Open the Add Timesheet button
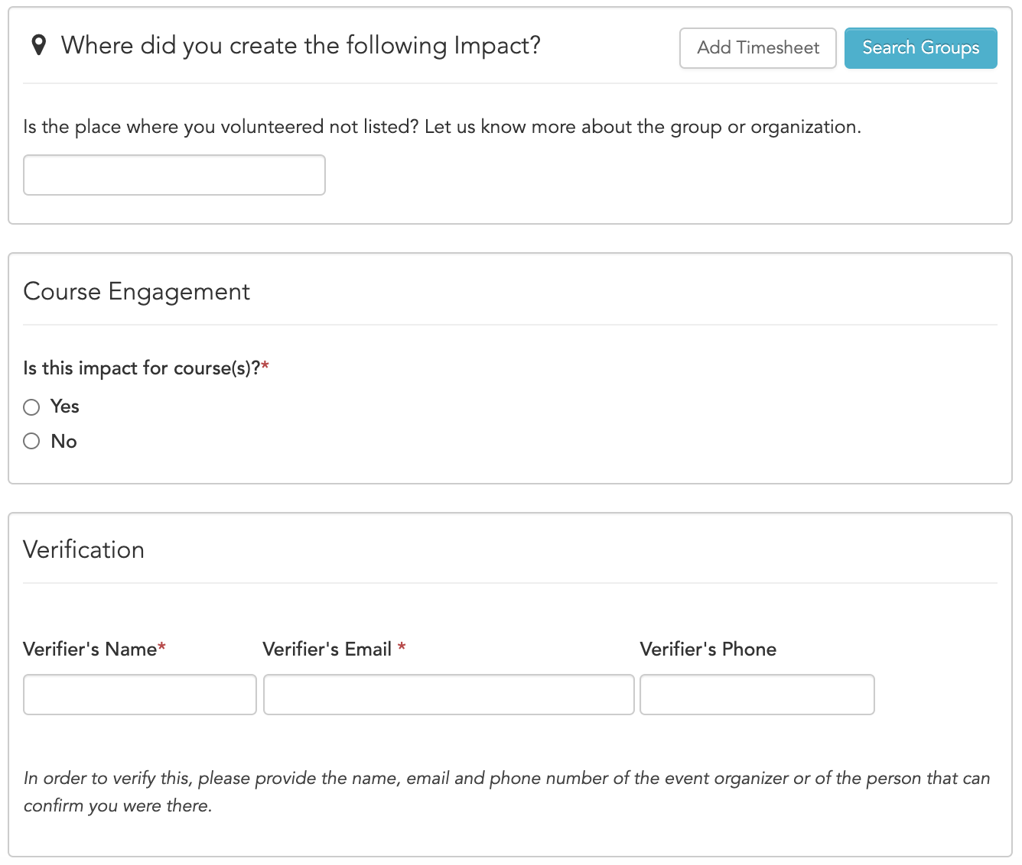1022x865 pixels. (758, 48)
